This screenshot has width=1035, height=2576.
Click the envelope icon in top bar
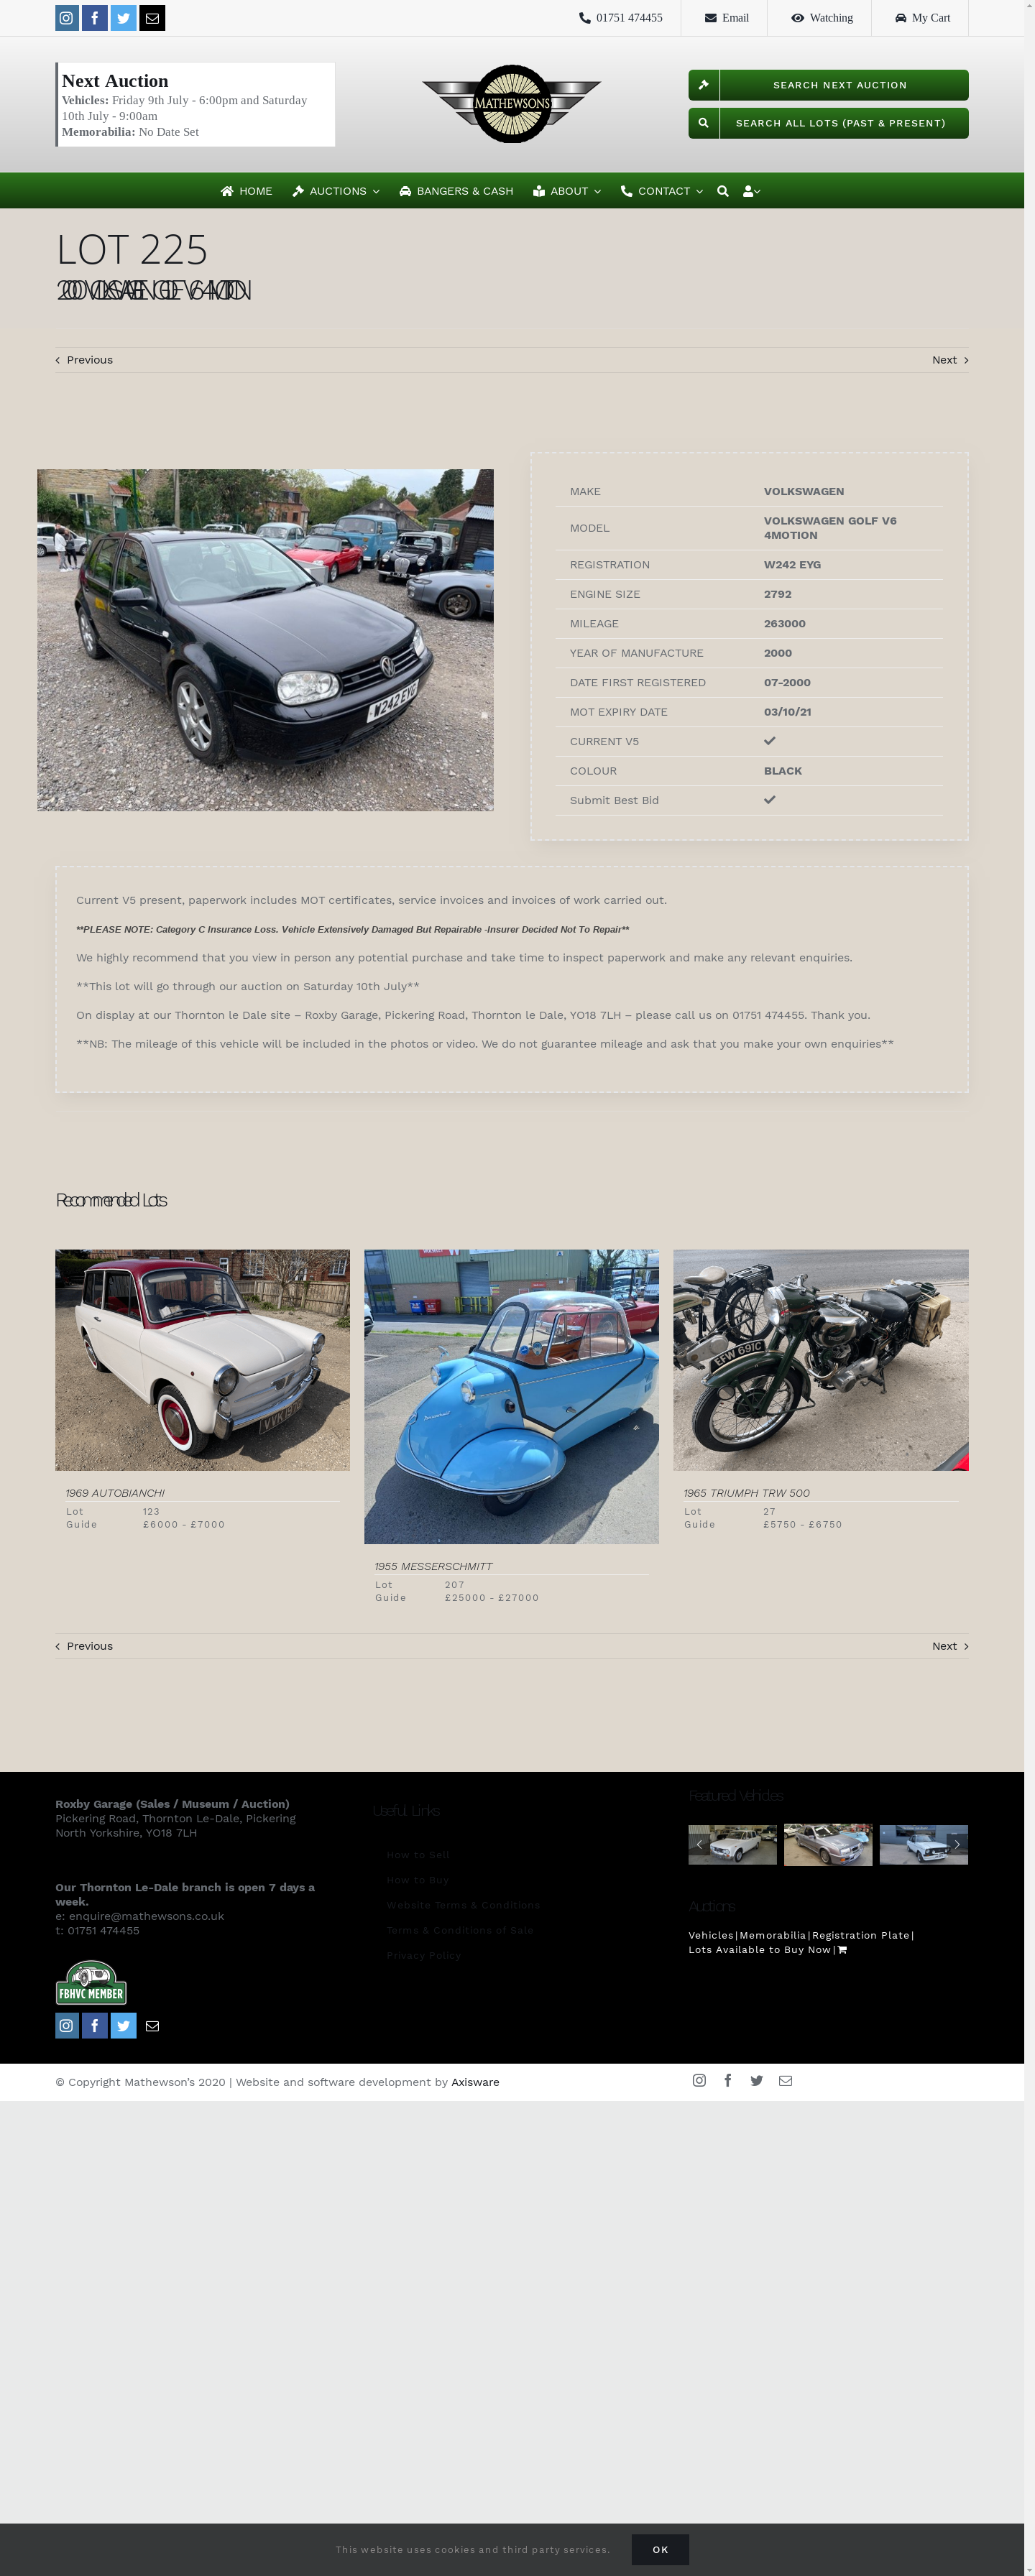coord(152,18)
